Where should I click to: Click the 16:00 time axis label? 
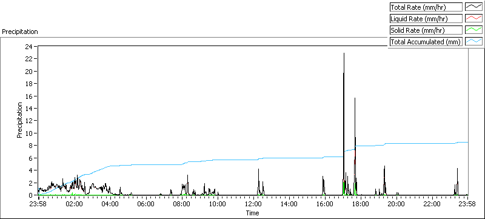point(325,204)
